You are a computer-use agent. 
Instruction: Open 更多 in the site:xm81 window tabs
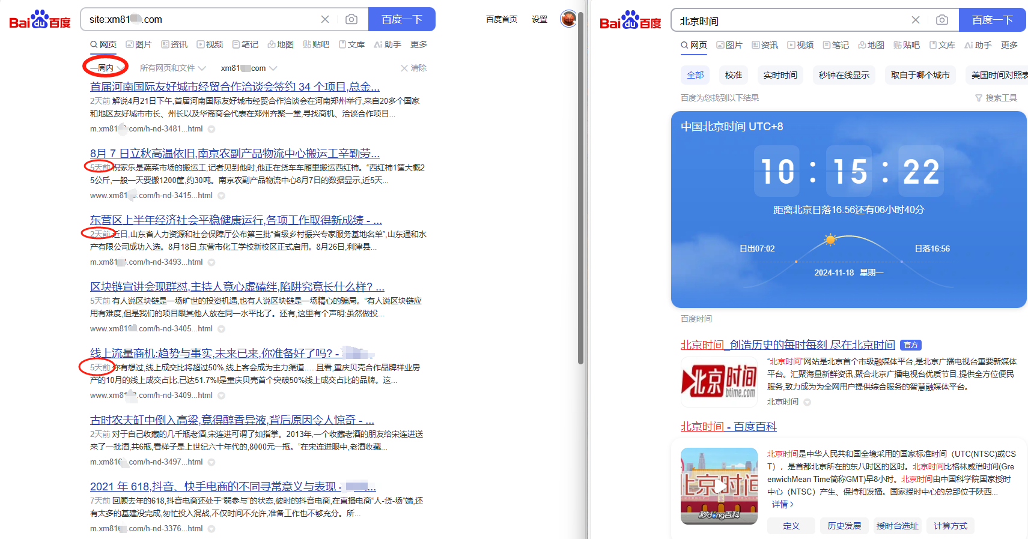(x=419, y=44)
